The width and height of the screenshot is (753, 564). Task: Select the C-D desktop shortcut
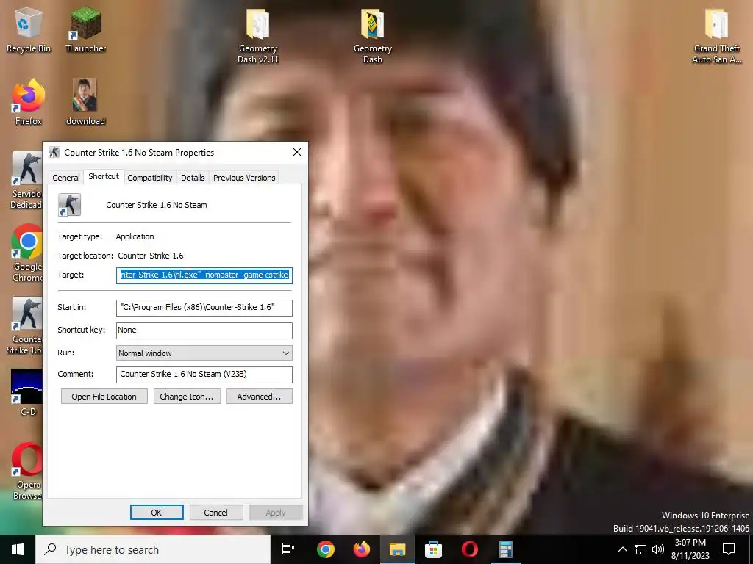(27, 392)
